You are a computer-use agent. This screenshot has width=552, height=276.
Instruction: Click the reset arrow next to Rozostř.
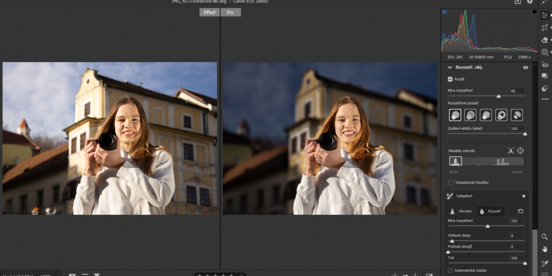click(x=520, y=211)
